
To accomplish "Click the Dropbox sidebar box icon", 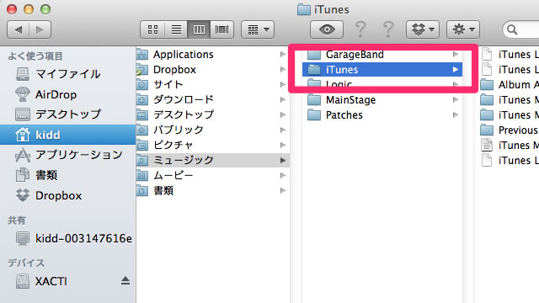I will [x=23, y=195].
